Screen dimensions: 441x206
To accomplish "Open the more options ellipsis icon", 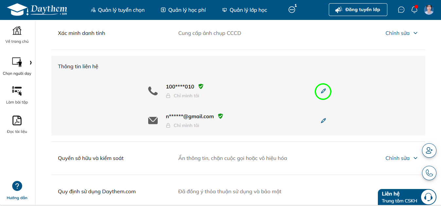I will click(x=292, y=10).
